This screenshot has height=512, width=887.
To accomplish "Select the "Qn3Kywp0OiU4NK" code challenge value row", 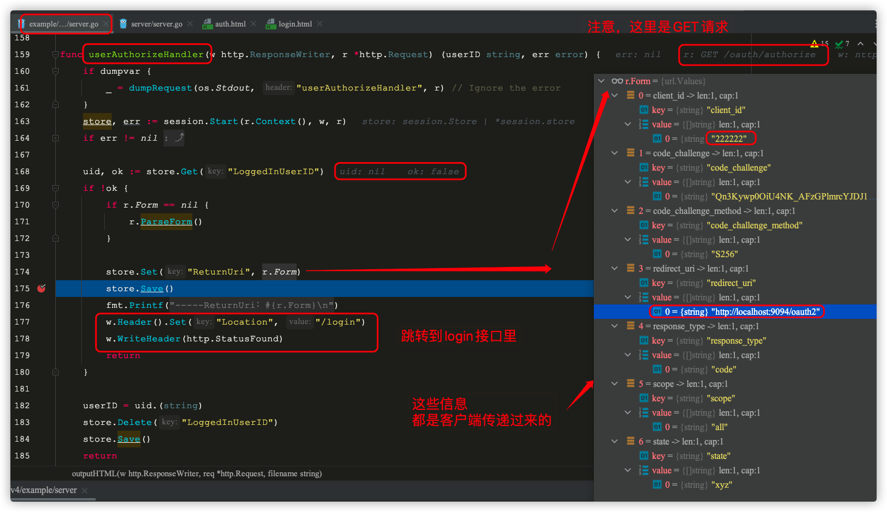I will [735, 197].
